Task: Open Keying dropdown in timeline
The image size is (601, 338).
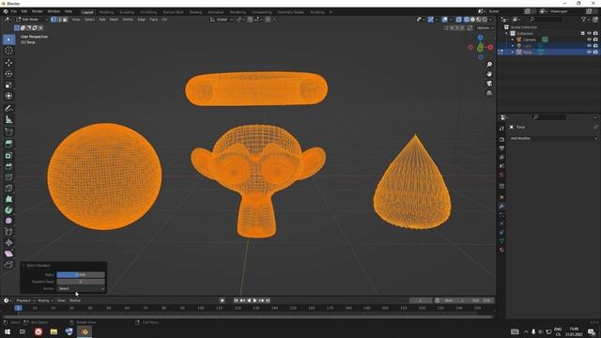Action: (x=45, y=300)
